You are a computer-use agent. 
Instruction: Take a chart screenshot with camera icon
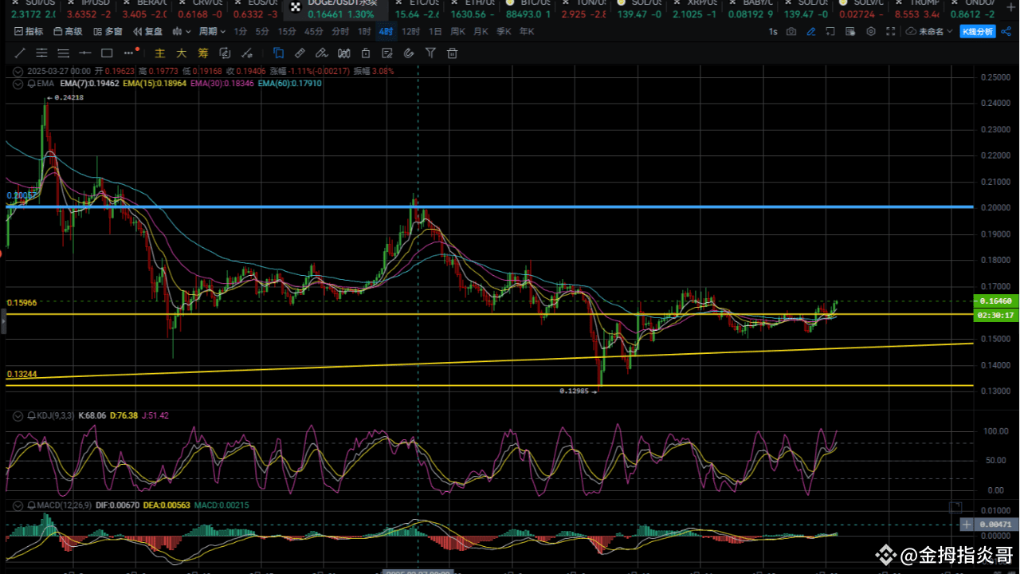pyautogui.click(x=791, y=31)
